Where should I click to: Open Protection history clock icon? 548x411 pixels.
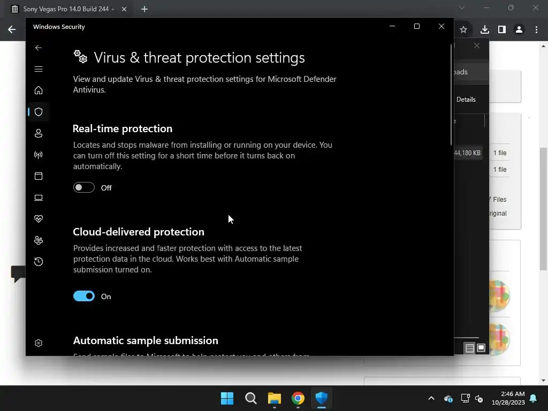pos(39,261)
